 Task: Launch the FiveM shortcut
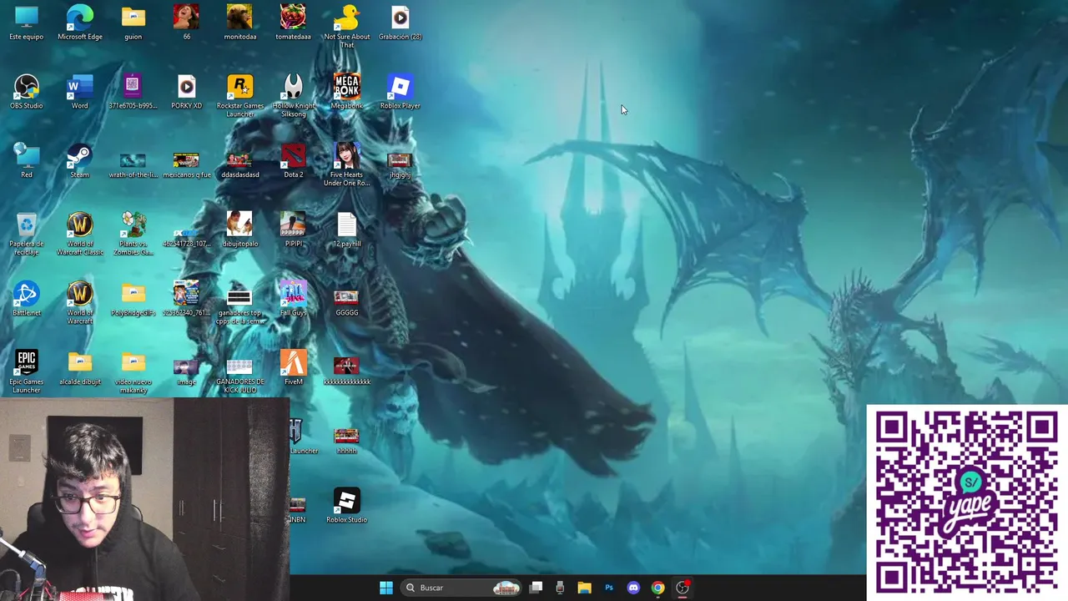point(293,368)
